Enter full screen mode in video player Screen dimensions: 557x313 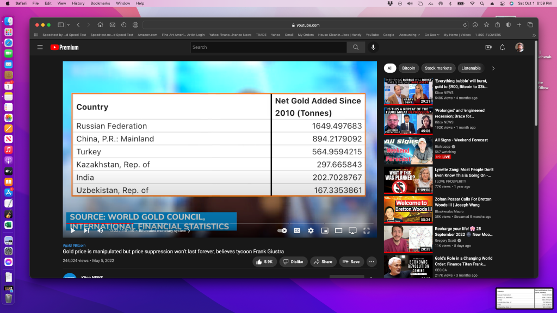point(366,230)
